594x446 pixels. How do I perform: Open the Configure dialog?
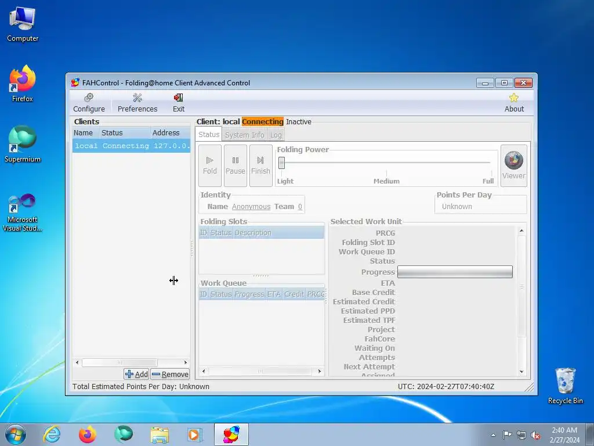(89, 103)
